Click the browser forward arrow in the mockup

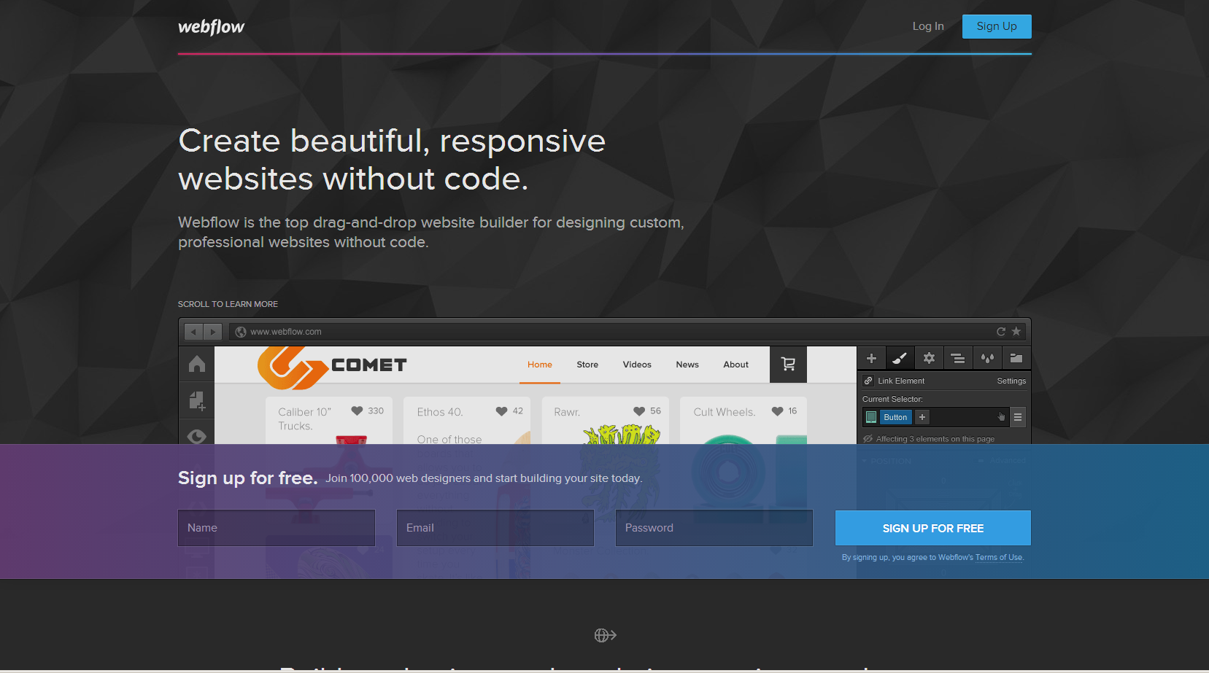click(213, 332)
